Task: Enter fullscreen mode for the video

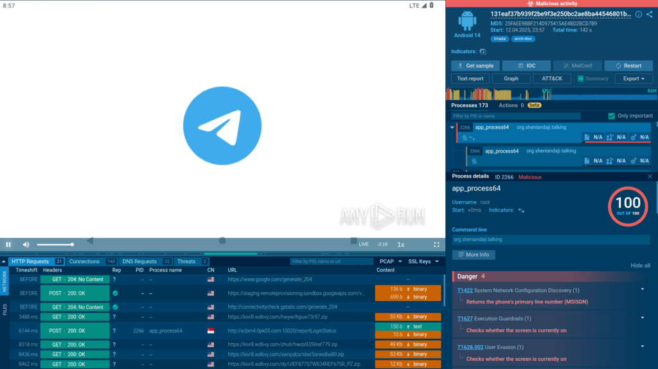Action: click(x=436, y=244)
